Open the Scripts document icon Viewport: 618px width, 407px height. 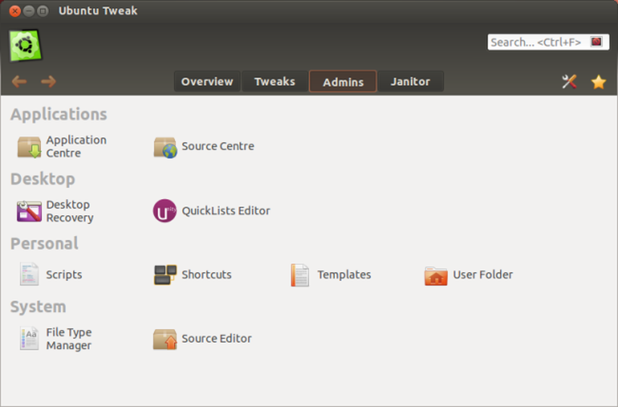(29, 274)
